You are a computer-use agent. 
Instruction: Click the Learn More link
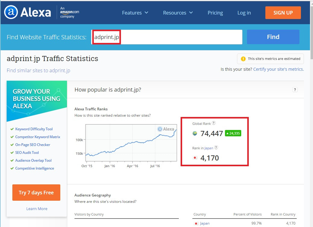[37, 209]
